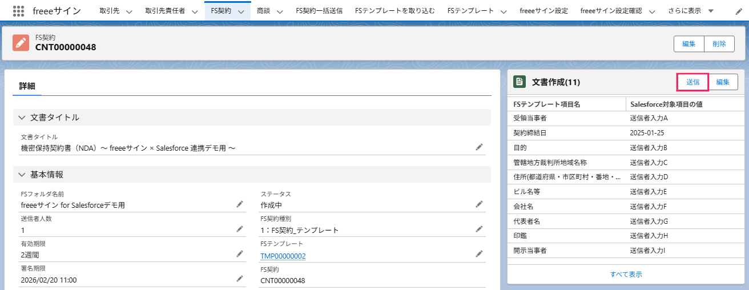Open the App Launcher grid icon
749x290 pixels.
click(x=18, y=11)
